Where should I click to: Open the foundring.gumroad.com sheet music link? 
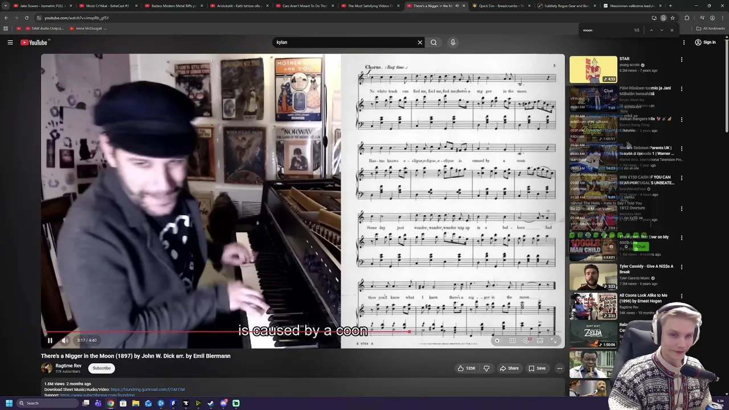click(x=148, y=389)
